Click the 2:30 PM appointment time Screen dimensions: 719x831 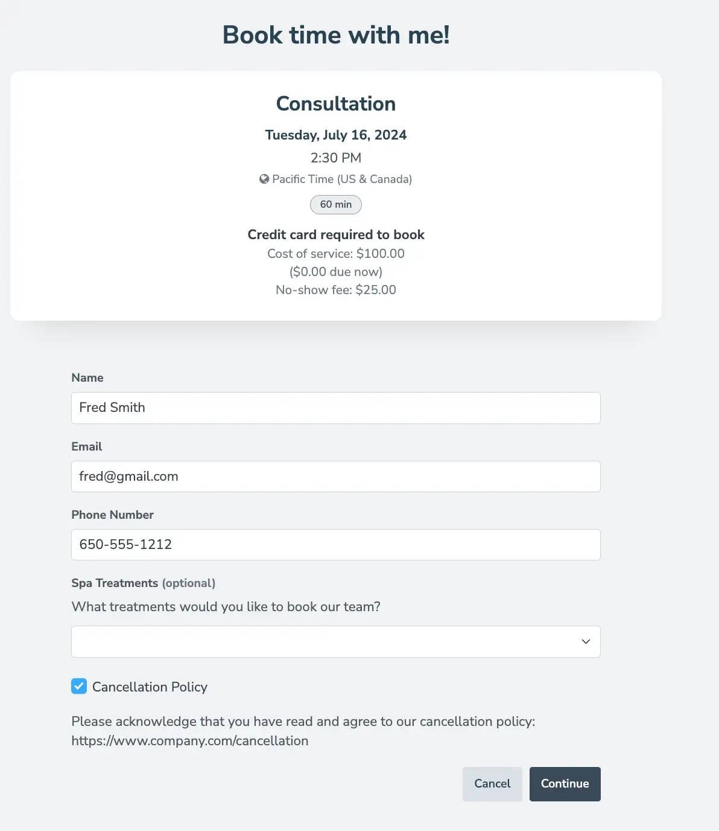[x=336, y=158]
